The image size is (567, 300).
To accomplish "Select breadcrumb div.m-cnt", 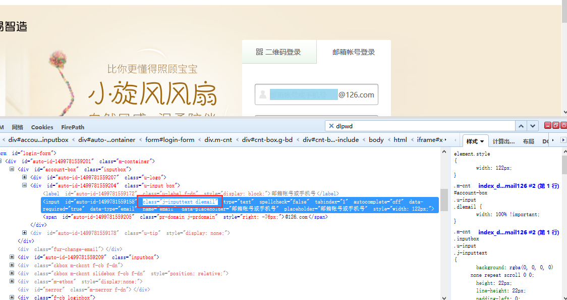I will pyautogui.click(x=218, y=140).
